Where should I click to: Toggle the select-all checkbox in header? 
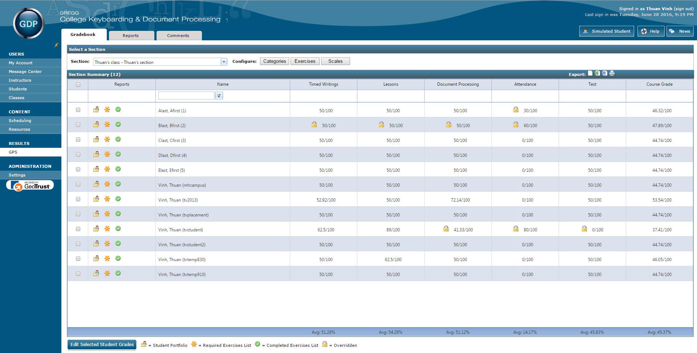coord(78,85)
